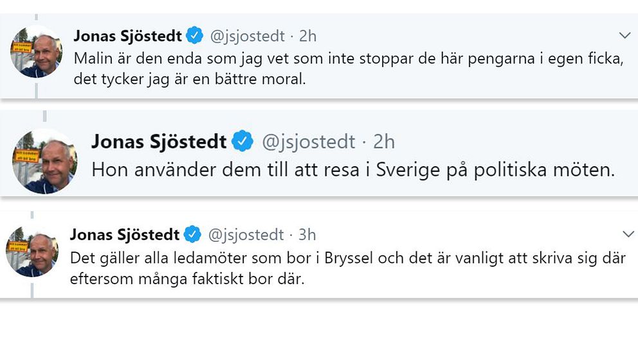The height and width of the screenshot is (358, 638).
Task: Click verified badge on the "Det gäller alla" tweet
Action: [192, 235]
